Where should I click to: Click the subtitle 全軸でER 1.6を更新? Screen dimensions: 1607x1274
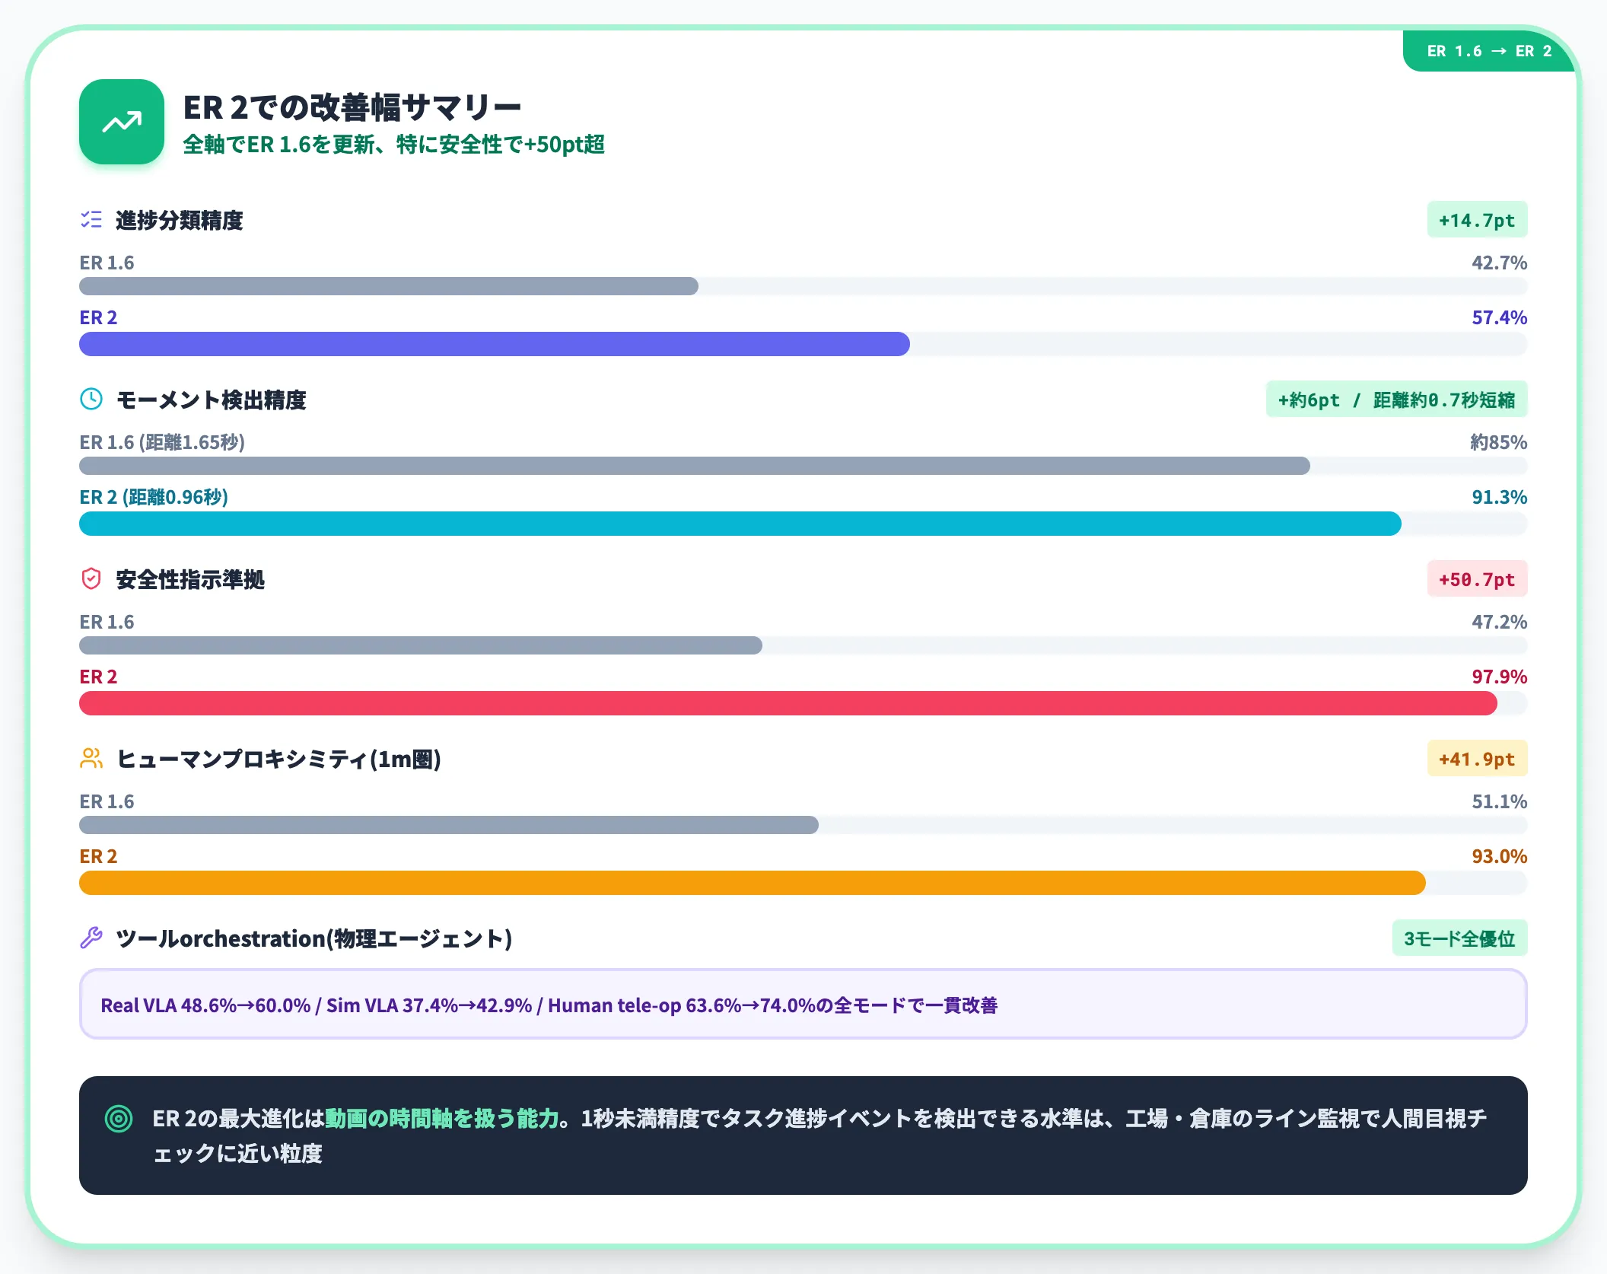pyautogui.click(x=393, y=144)
